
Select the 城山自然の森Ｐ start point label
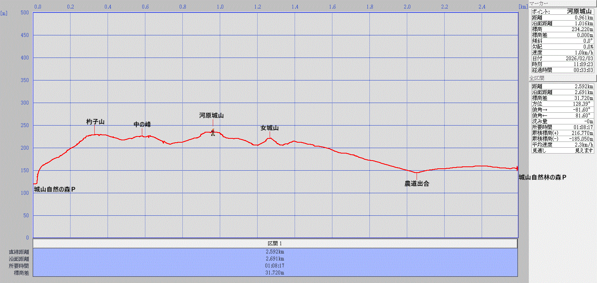pos(55,190)
